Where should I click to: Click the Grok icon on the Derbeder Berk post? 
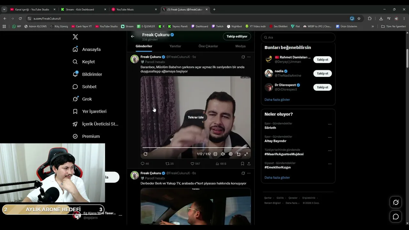pyautogui.click(x=243, y=173)
